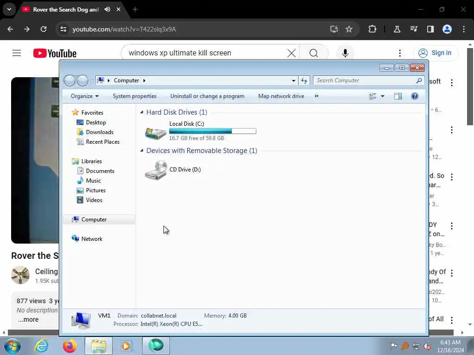Open Music library

click(x=94, y=181)
